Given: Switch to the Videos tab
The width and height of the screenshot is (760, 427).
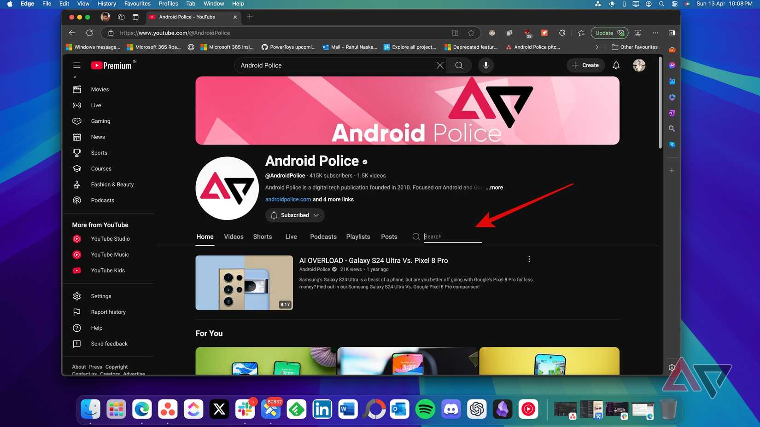Looking at the screenshot, I should click(x=234, y=237).
